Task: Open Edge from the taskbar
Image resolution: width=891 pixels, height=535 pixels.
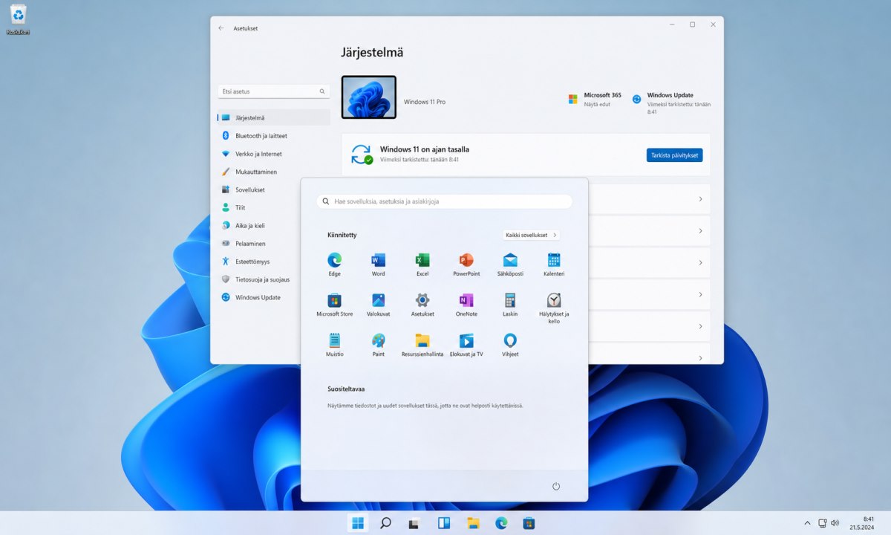Action: click(x=501, y=522)
